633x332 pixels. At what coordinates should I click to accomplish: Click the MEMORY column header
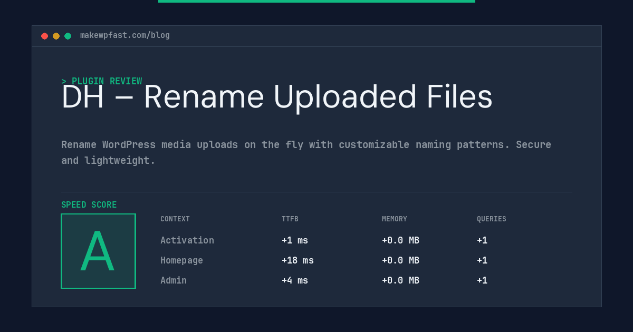coord(395,219)
